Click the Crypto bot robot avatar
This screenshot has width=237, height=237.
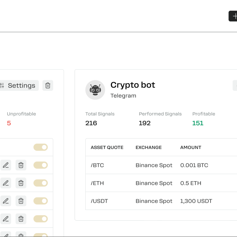coord(95,90)
